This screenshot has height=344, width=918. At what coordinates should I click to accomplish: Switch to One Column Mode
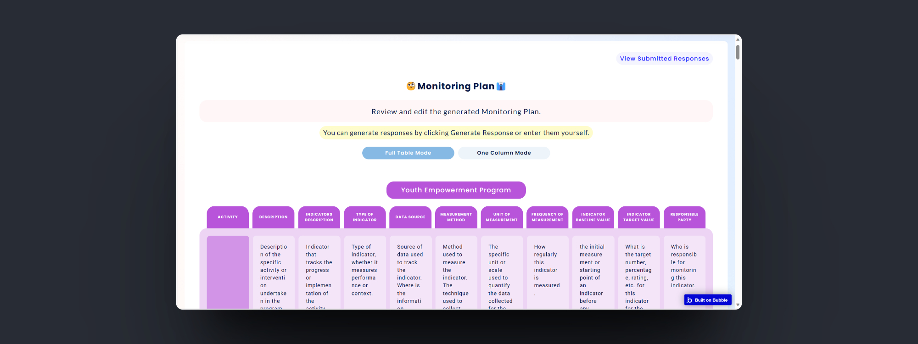504,153
